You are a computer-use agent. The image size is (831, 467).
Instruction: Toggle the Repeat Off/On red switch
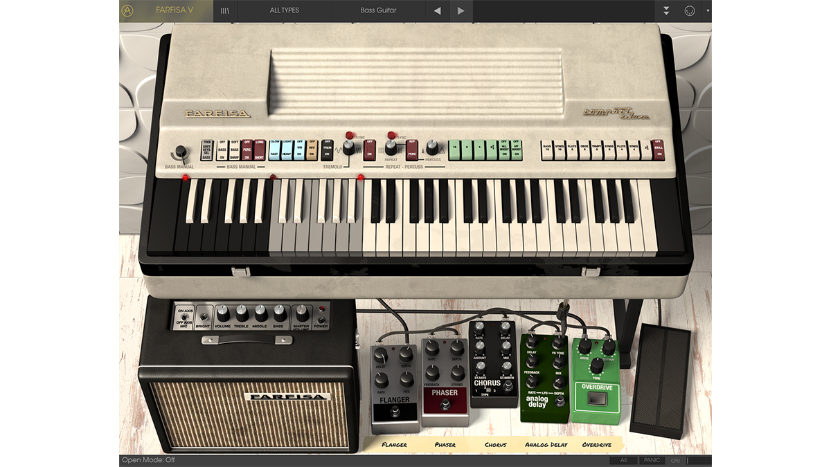(370, 150)
